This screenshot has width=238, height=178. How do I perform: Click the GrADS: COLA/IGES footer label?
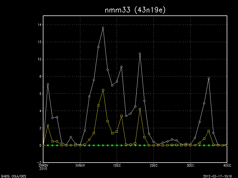coord(13,176)
